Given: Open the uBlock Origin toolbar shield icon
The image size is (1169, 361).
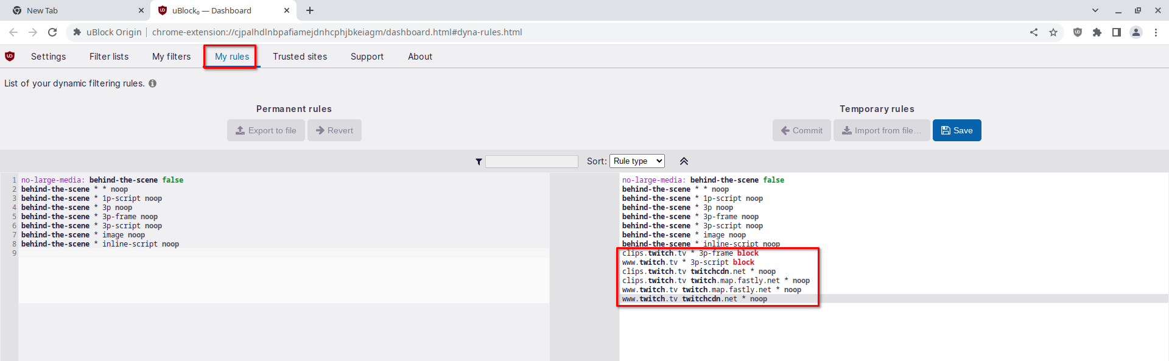Looking at the screenshot, I should [1078, 32].
